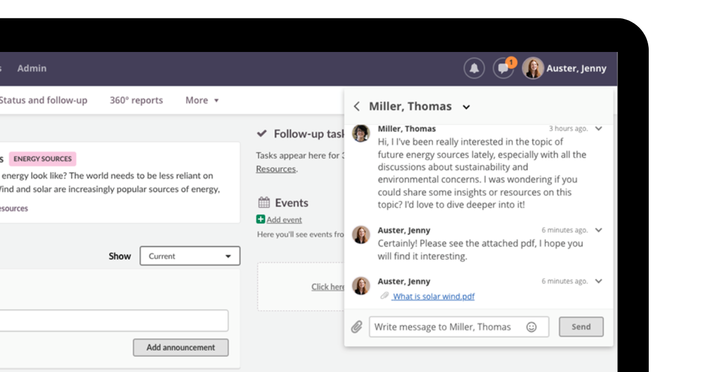709x372 pixels.
Task: Click Jenny Auster's profile avatar in header
Action: [532, 68]
